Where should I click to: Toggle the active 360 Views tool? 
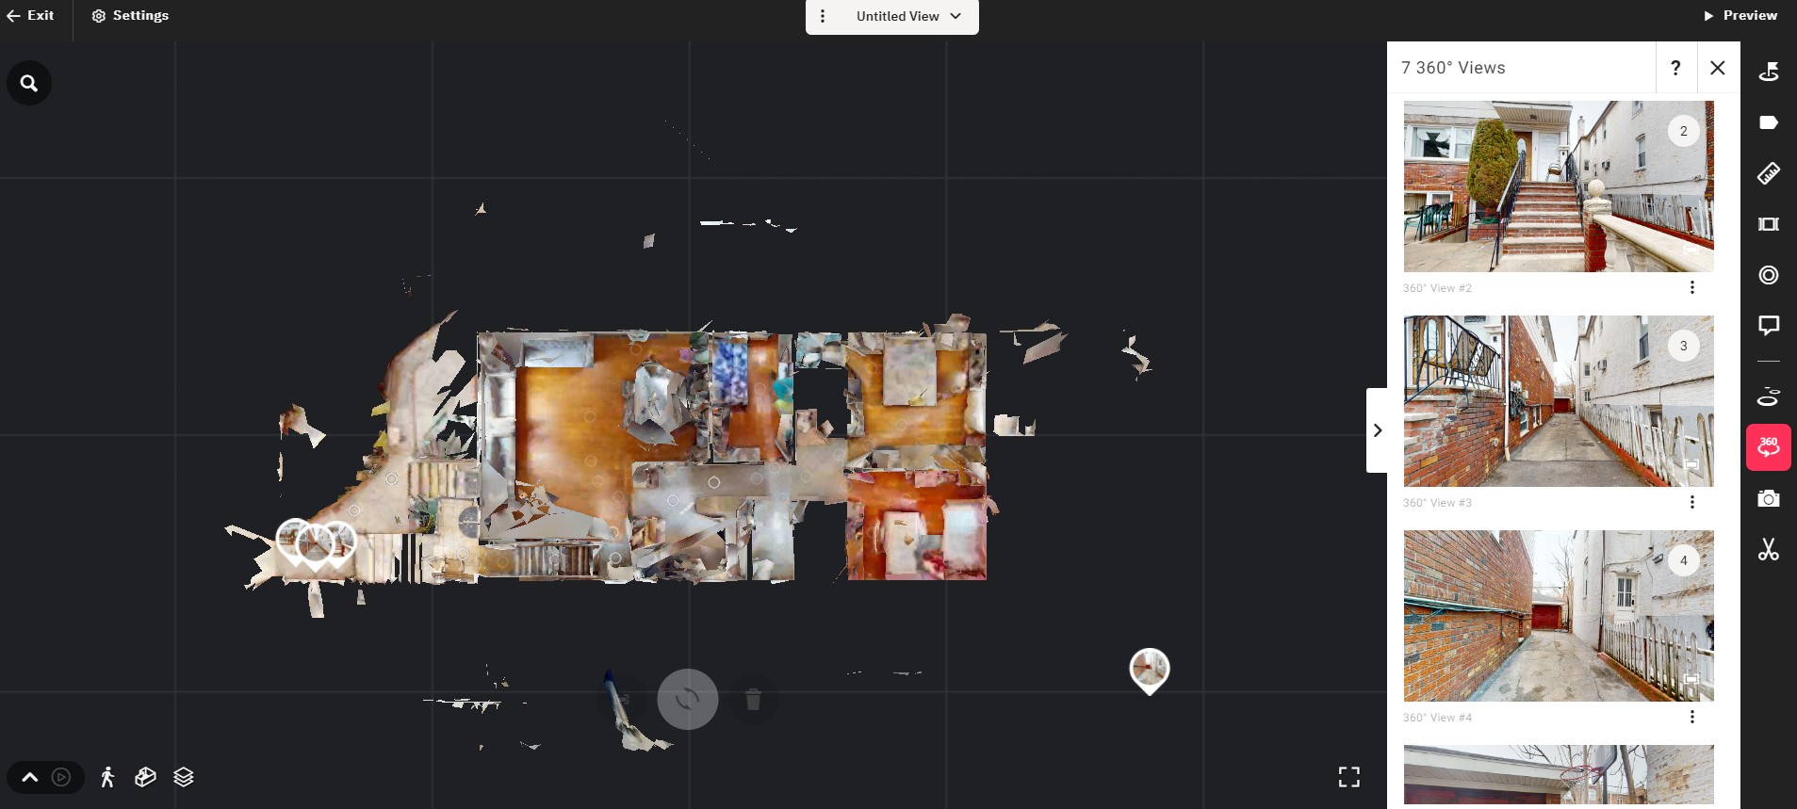[1769, 447]
